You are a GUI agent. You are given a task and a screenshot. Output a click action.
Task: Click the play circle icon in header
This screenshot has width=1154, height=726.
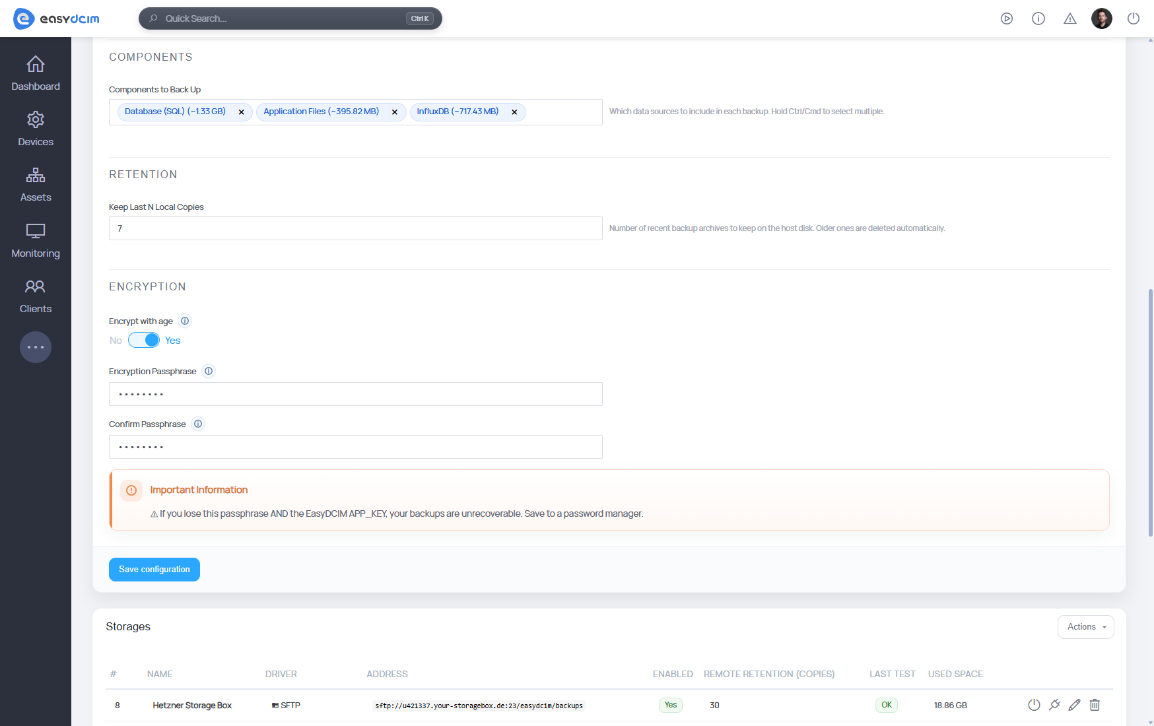[x=1007, y=18]
